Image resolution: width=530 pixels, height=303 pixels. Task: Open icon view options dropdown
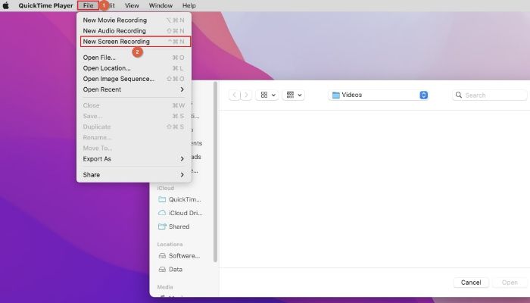(x=267, y=95)
